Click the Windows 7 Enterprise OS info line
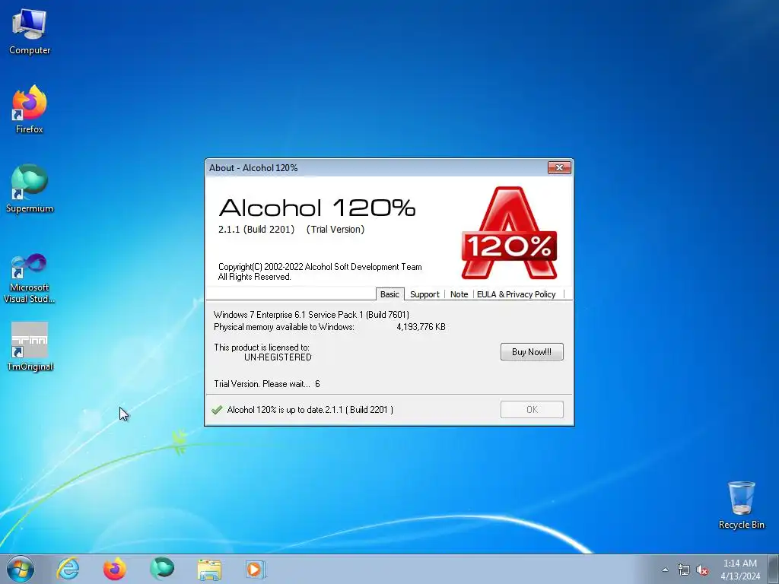 point(311,314)
